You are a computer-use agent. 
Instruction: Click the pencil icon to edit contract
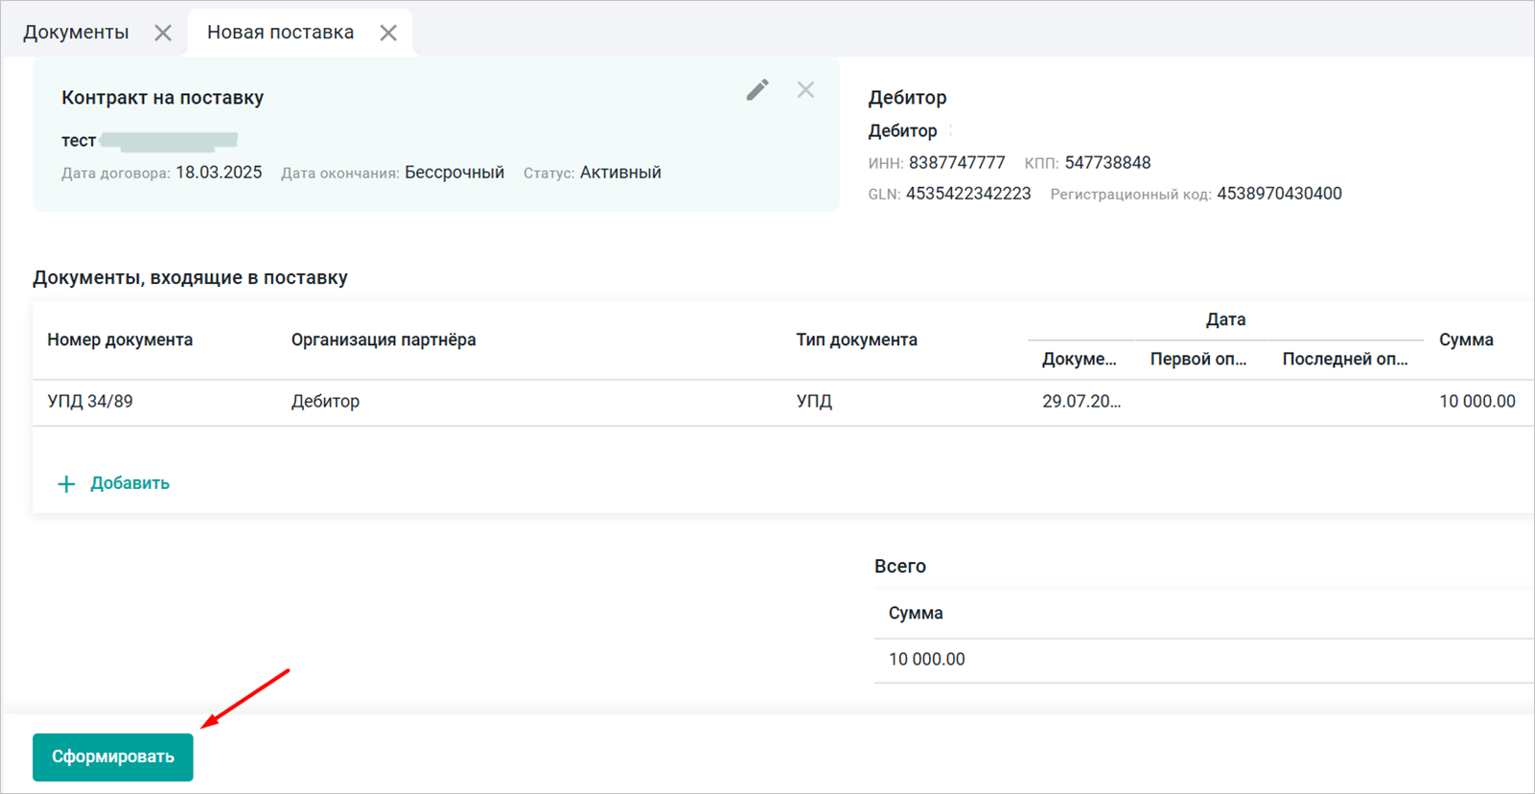pos(757,90)
